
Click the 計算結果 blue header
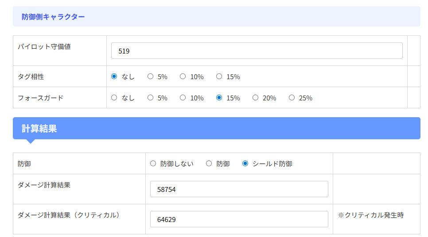click(217, 128)
